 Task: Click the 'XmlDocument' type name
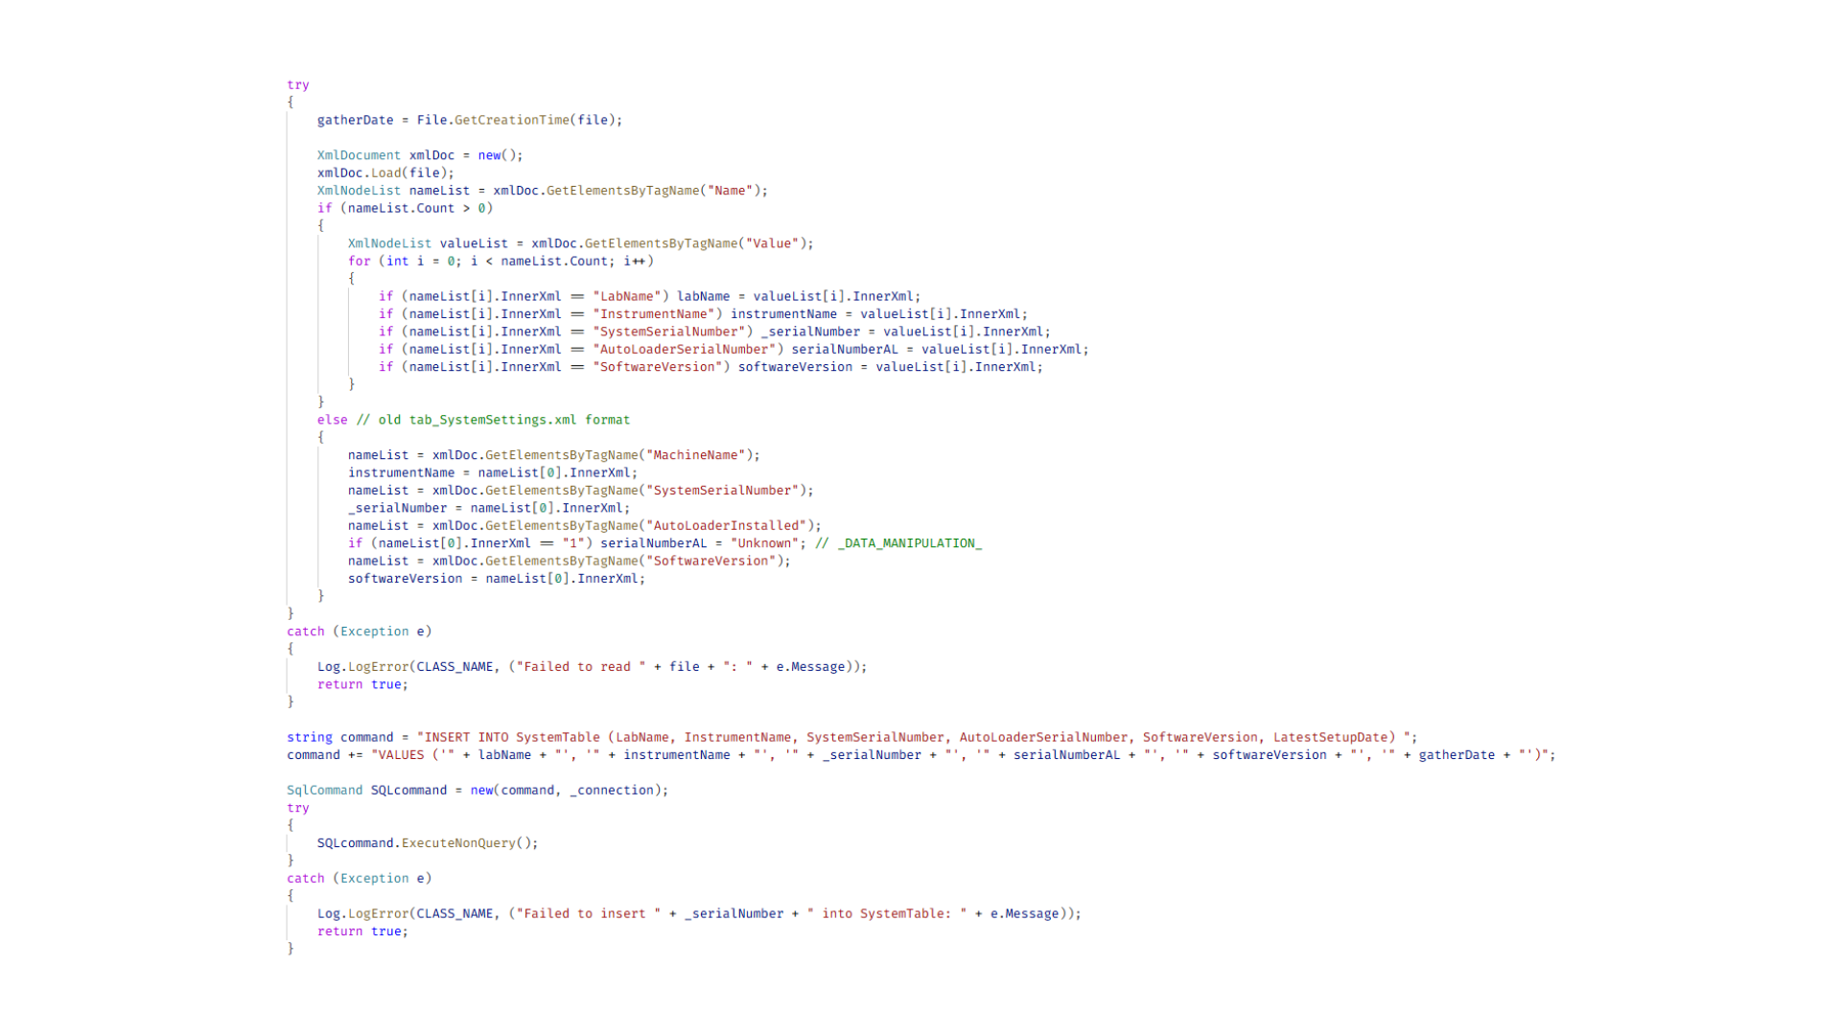(359, 155)
